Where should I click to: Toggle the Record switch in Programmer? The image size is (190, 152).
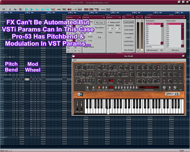[x=99, y=88]
